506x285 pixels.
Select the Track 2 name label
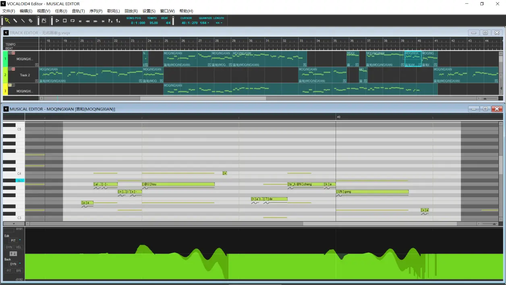point(25,75)
